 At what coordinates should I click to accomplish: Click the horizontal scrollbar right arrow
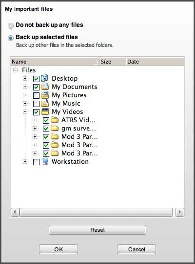[180, 212]
